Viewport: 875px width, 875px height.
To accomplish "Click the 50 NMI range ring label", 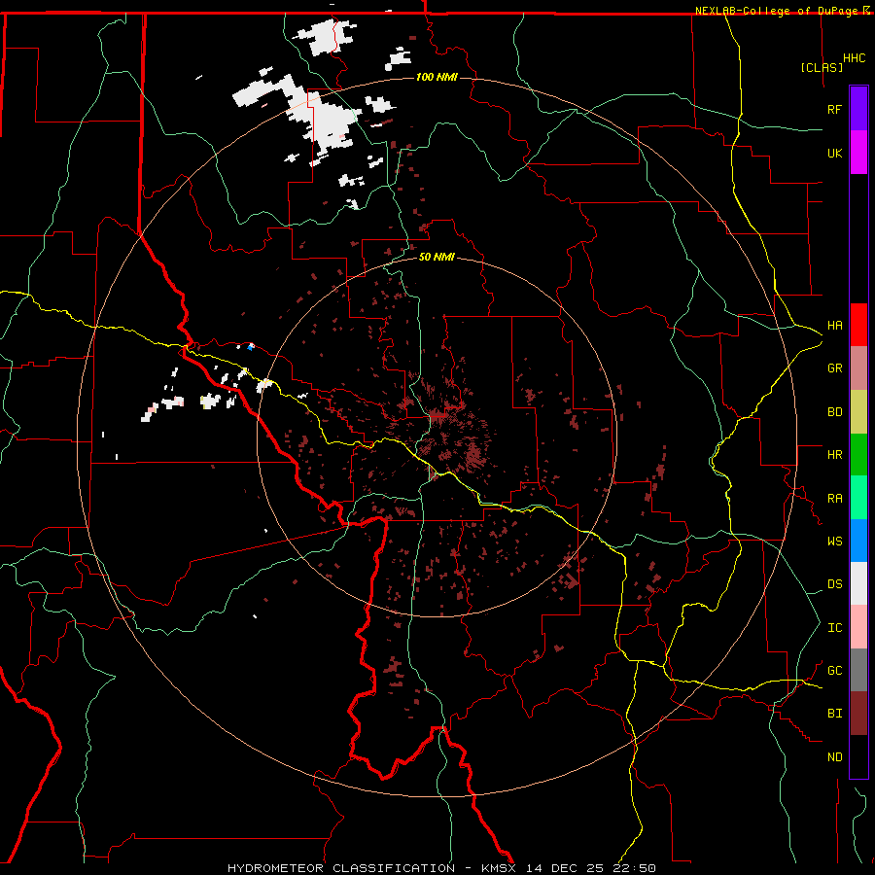I will pos(437,257).
